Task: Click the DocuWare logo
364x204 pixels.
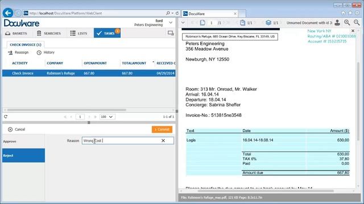Action: coord(22,23)
